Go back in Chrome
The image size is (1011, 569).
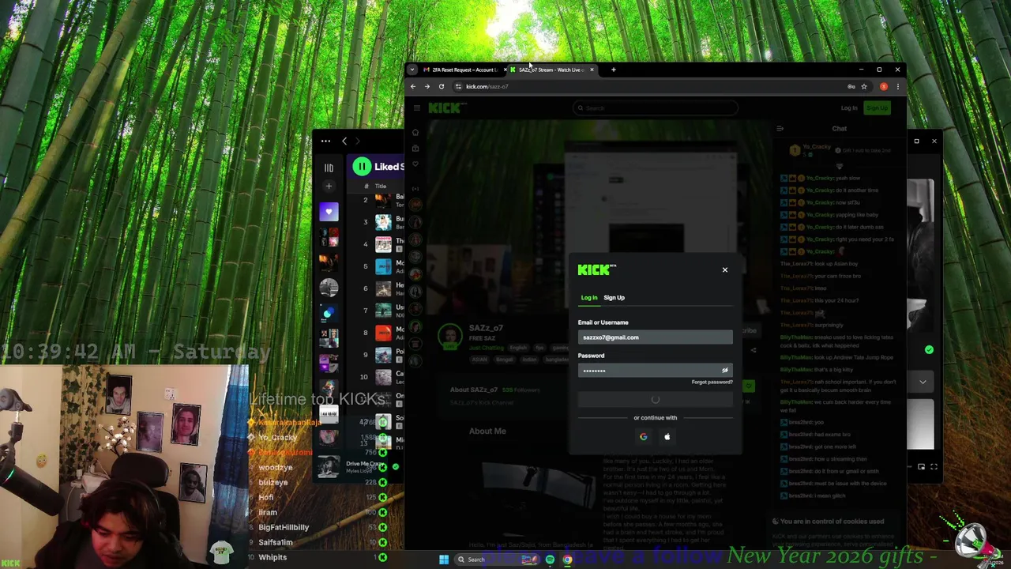[413, 86]
